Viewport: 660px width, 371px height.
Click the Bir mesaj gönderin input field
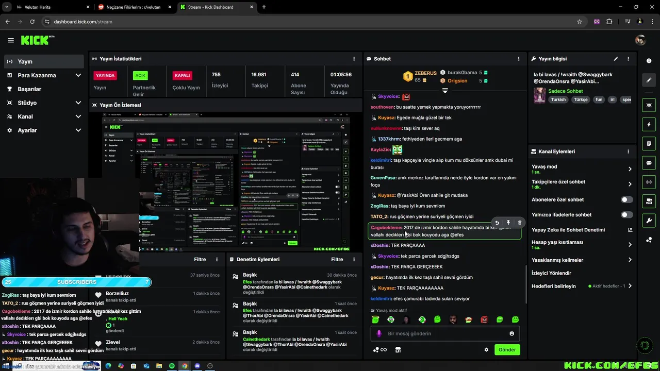445,333
